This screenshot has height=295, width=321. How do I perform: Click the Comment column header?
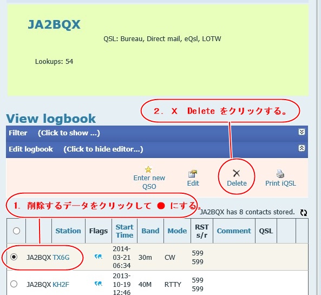click(234, 231)
